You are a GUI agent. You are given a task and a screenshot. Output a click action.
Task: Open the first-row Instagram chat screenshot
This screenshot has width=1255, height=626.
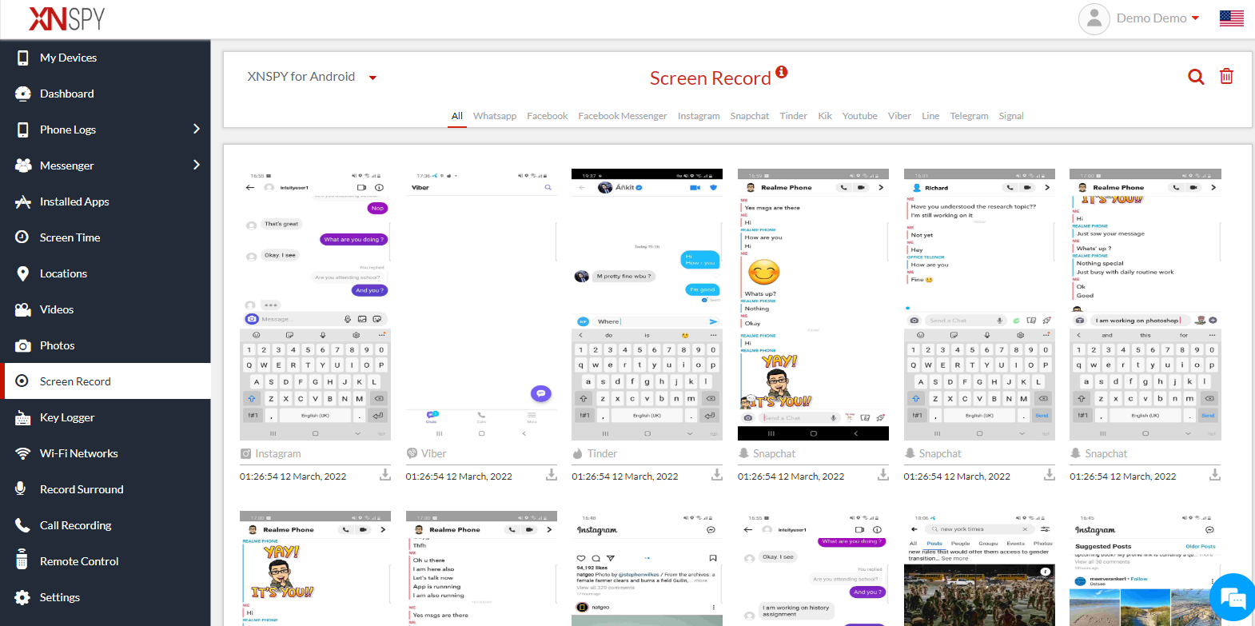(316, 305)
